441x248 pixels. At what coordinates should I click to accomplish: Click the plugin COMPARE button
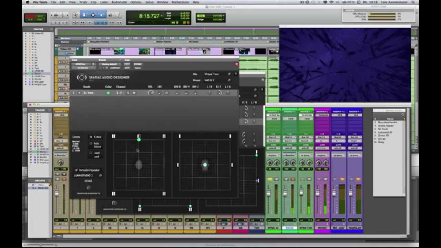tap(115, 68)
